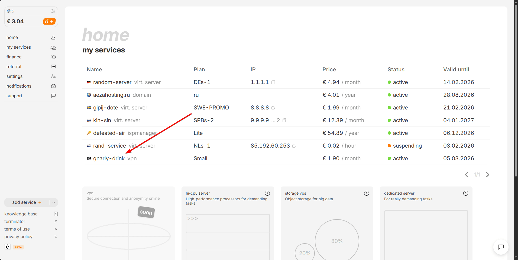Open the live chat bubble icon
The image size is (518, 260).
click(501, 247)
